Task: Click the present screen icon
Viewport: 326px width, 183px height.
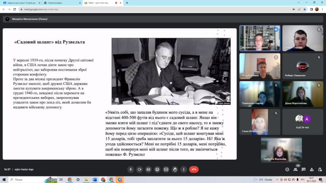Action: point(166,169)
